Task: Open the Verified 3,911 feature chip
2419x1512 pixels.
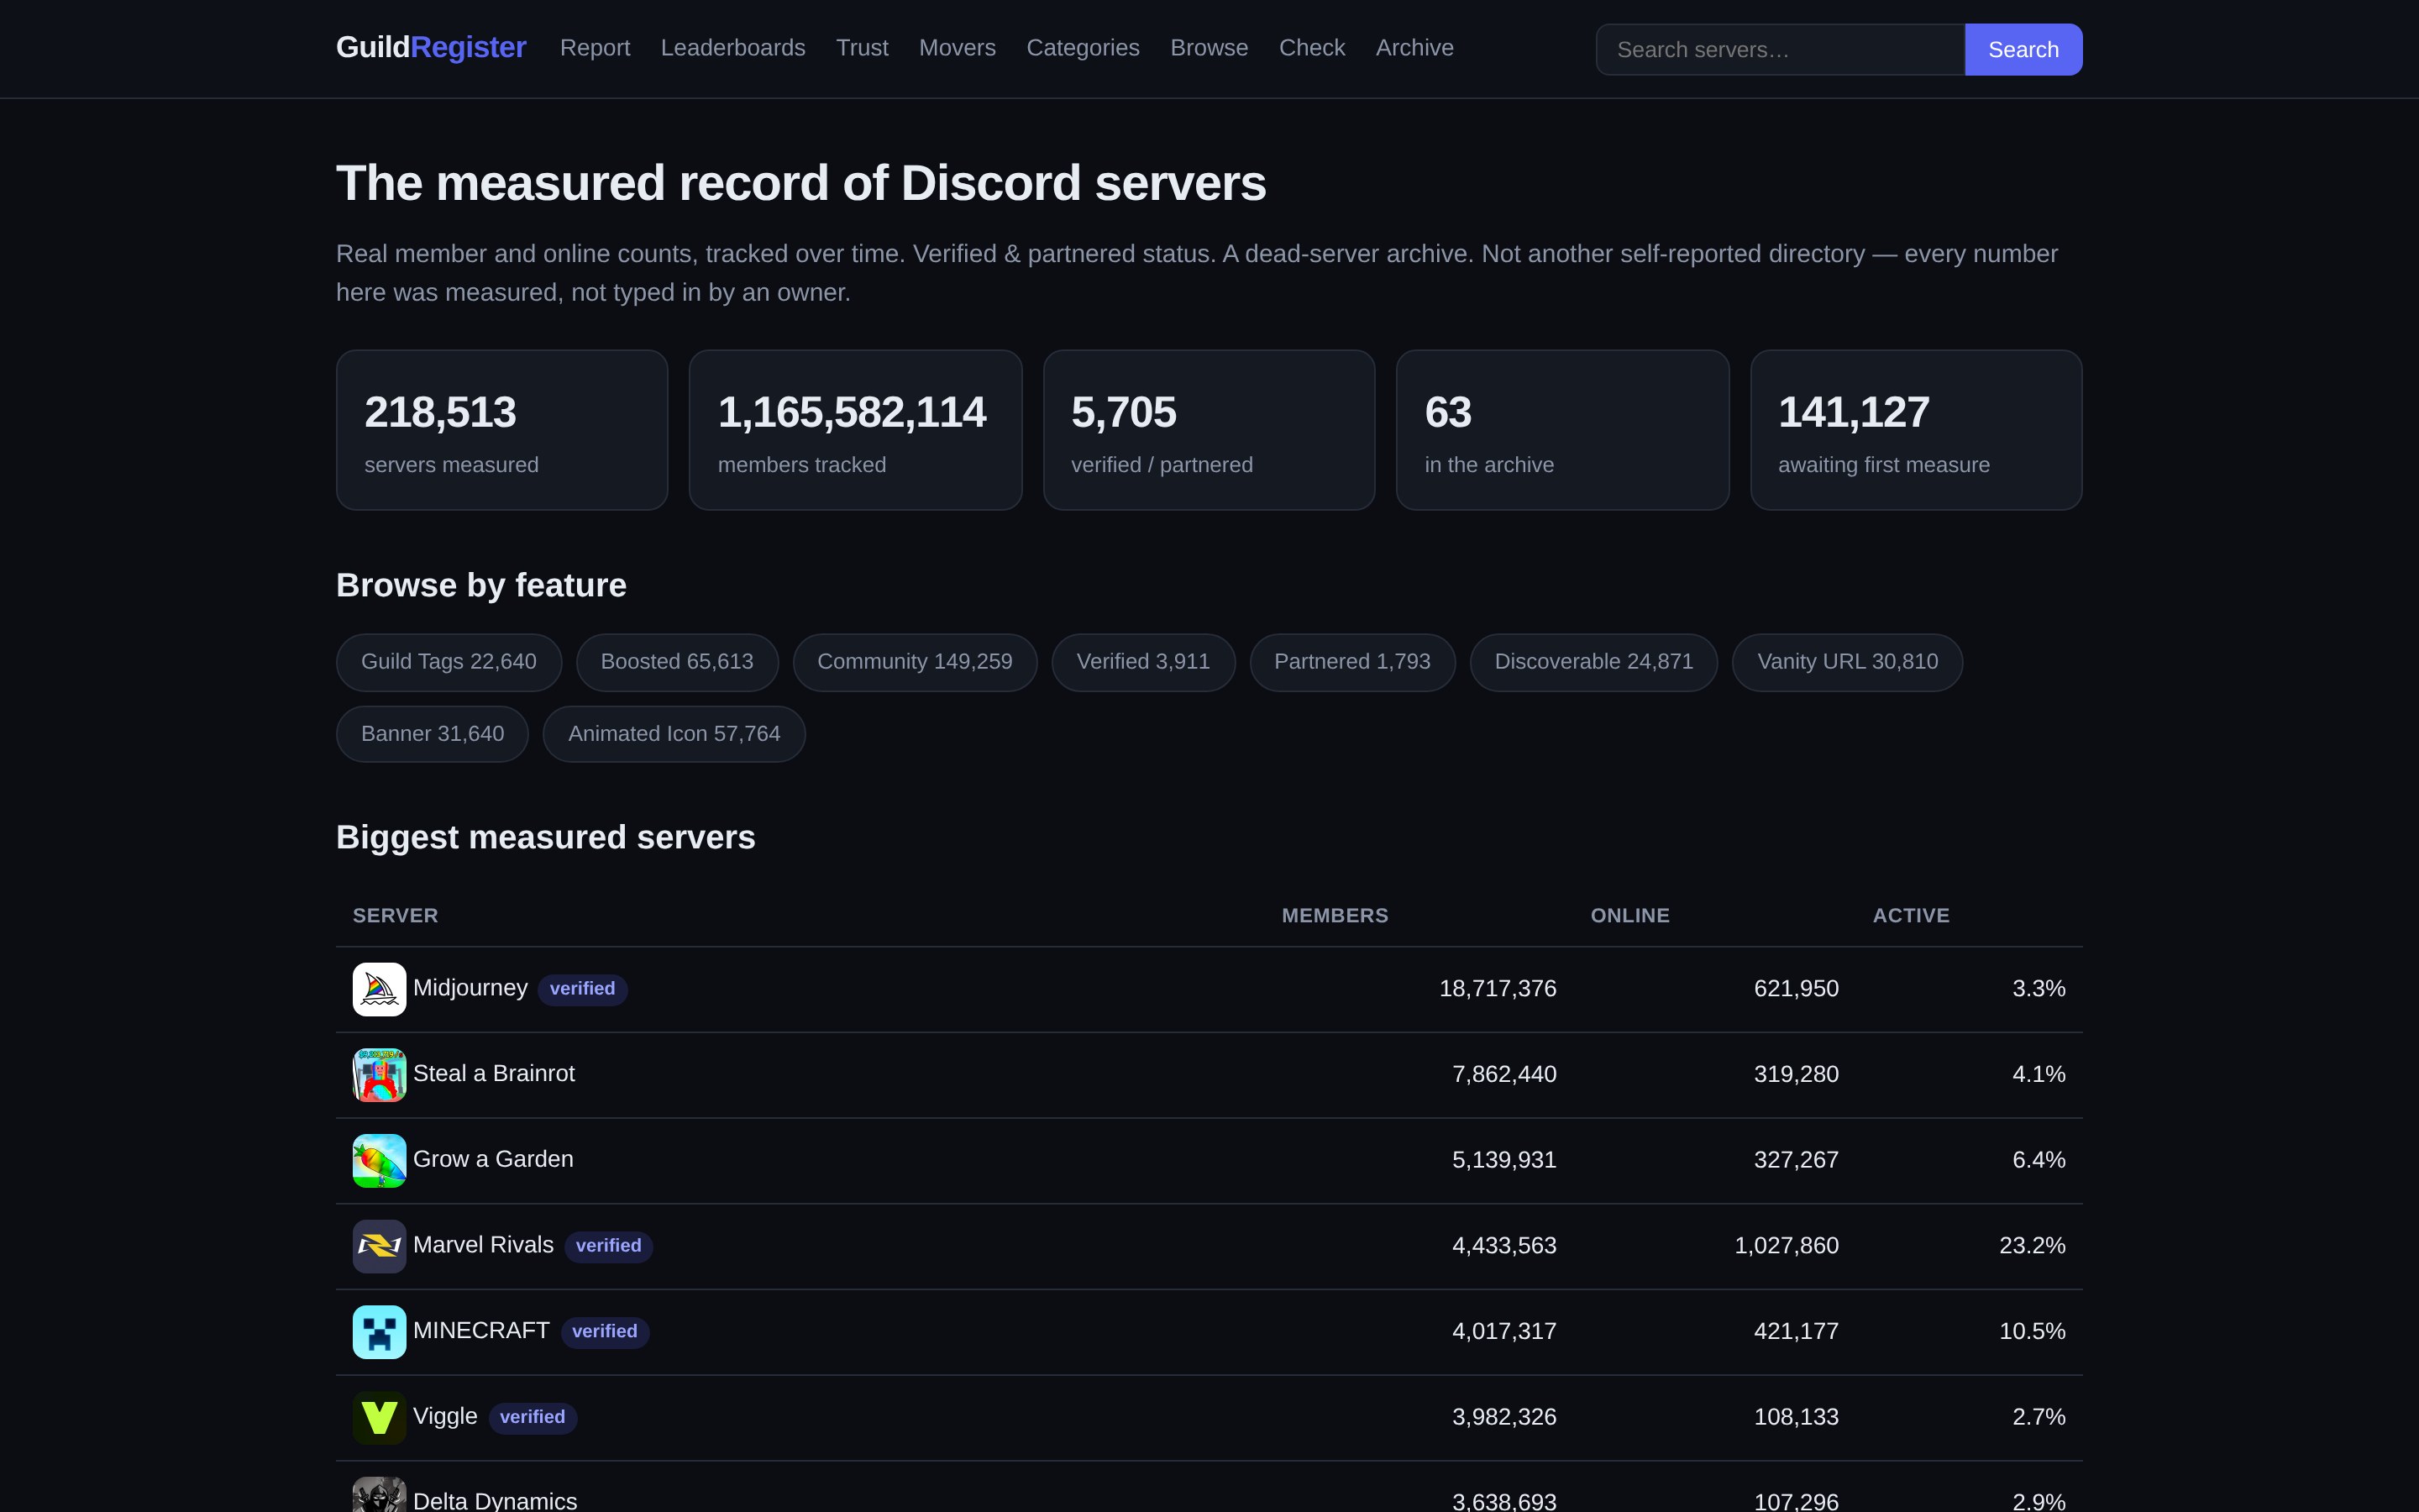Action: (1142, 662)
